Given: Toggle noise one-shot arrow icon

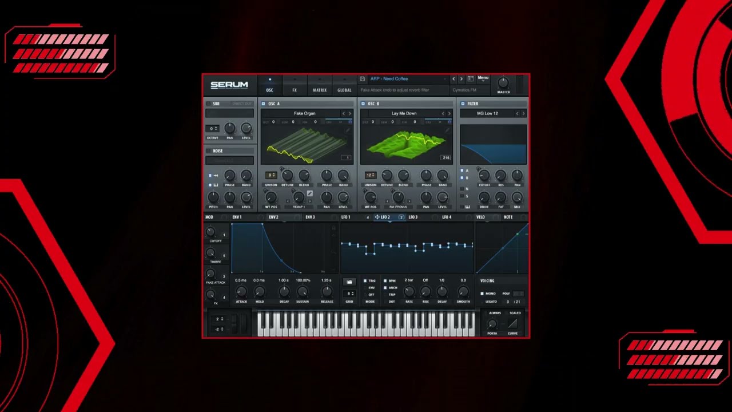Looking at the screenshot, I should (x=216, y=176).
